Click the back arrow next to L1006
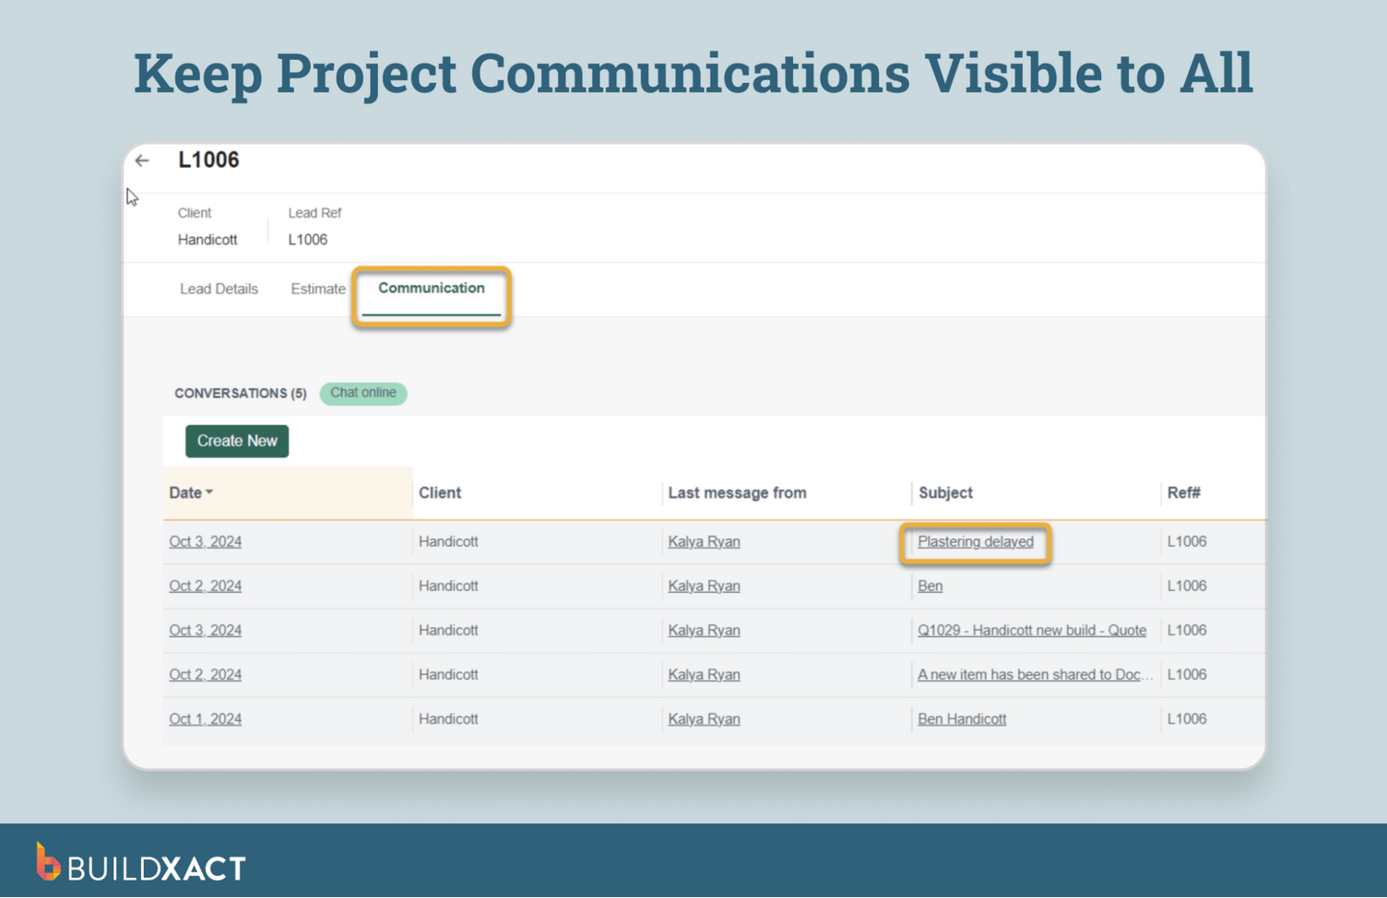 (x=141, y=160)
